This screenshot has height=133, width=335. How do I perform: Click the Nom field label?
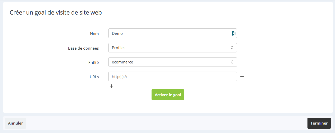click(x=94, y=34)
